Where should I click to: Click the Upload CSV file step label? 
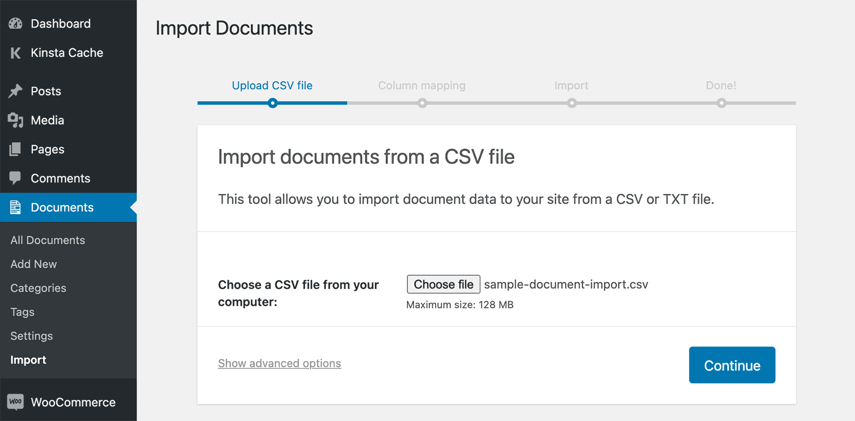pyautogui.click(x=272, y=85)
